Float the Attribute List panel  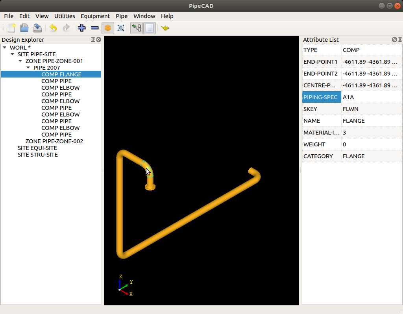(x=394, y=40)
